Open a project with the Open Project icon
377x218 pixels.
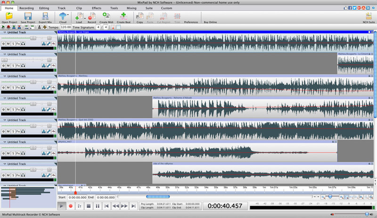(x=9, y=16)
